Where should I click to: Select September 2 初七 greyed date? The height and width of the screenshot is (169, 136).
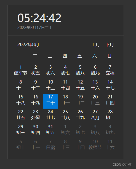point(80,130)
